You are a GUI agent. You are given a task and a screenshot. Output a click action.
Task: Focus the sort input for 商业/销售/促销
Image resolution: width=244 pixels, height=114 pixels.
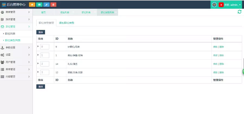(45, 55)
